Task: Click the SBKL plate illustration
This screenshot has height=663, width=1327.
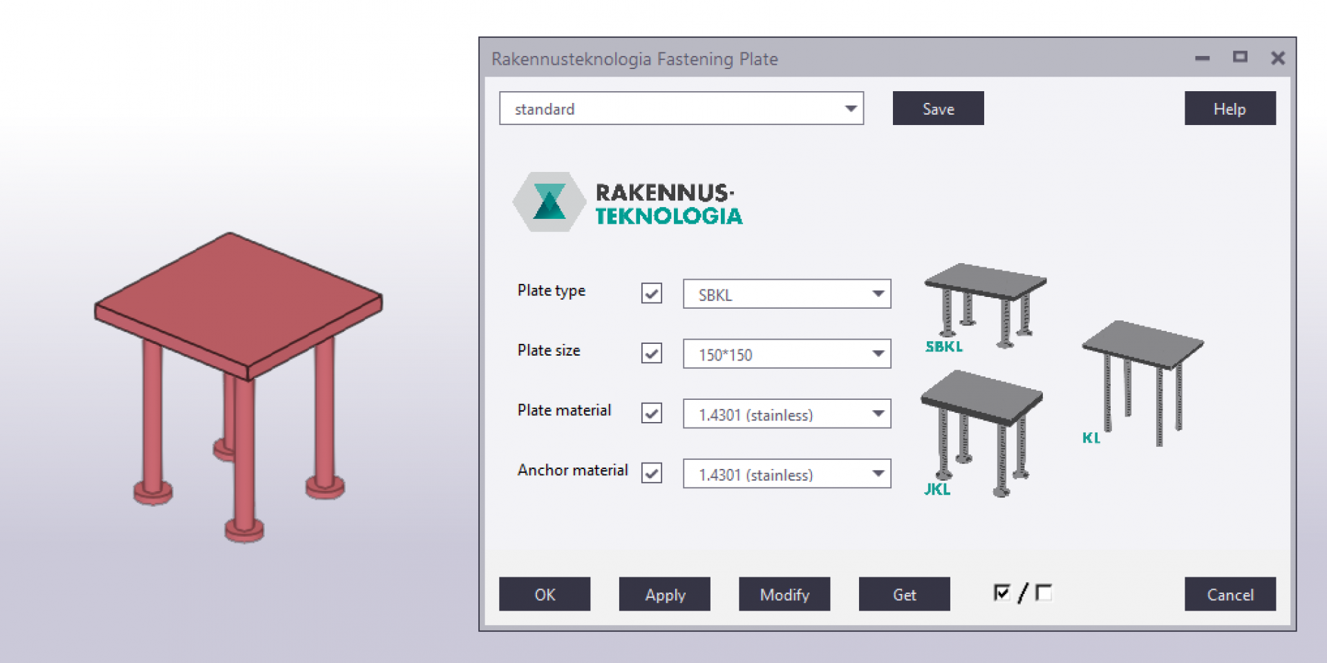Action: [x=985, y=304]
